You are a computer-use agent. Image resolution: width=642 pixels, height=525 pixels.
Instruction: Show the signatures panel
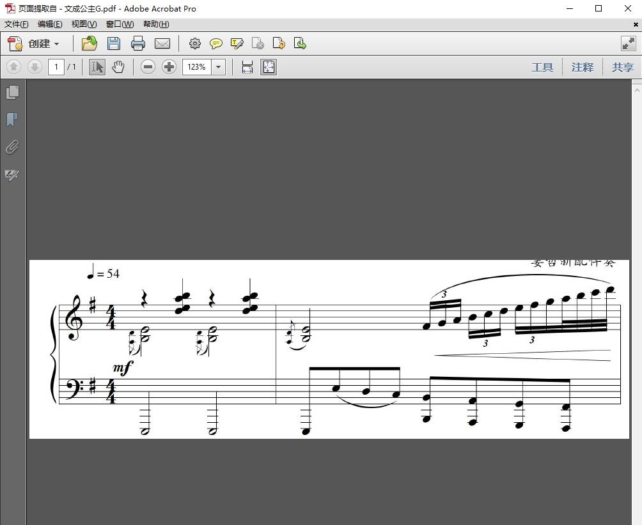(x=13, y=175)
